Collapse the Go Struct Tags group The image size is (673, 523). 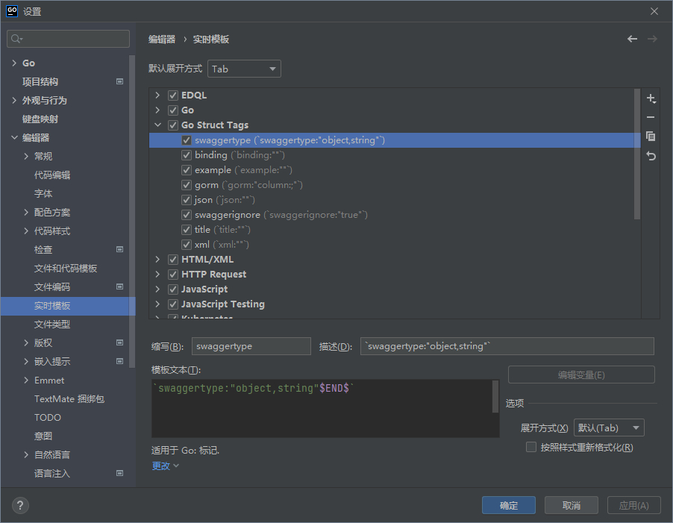[x=157, y=125]
